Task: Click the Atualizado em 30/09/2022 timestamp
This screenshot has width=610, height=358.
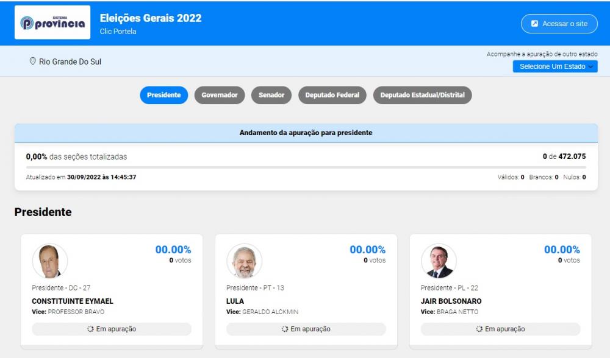Action: point(81,177)
